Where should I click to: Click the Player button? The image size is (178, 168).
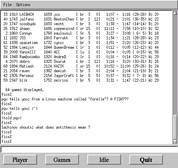[x=20, y=160]
